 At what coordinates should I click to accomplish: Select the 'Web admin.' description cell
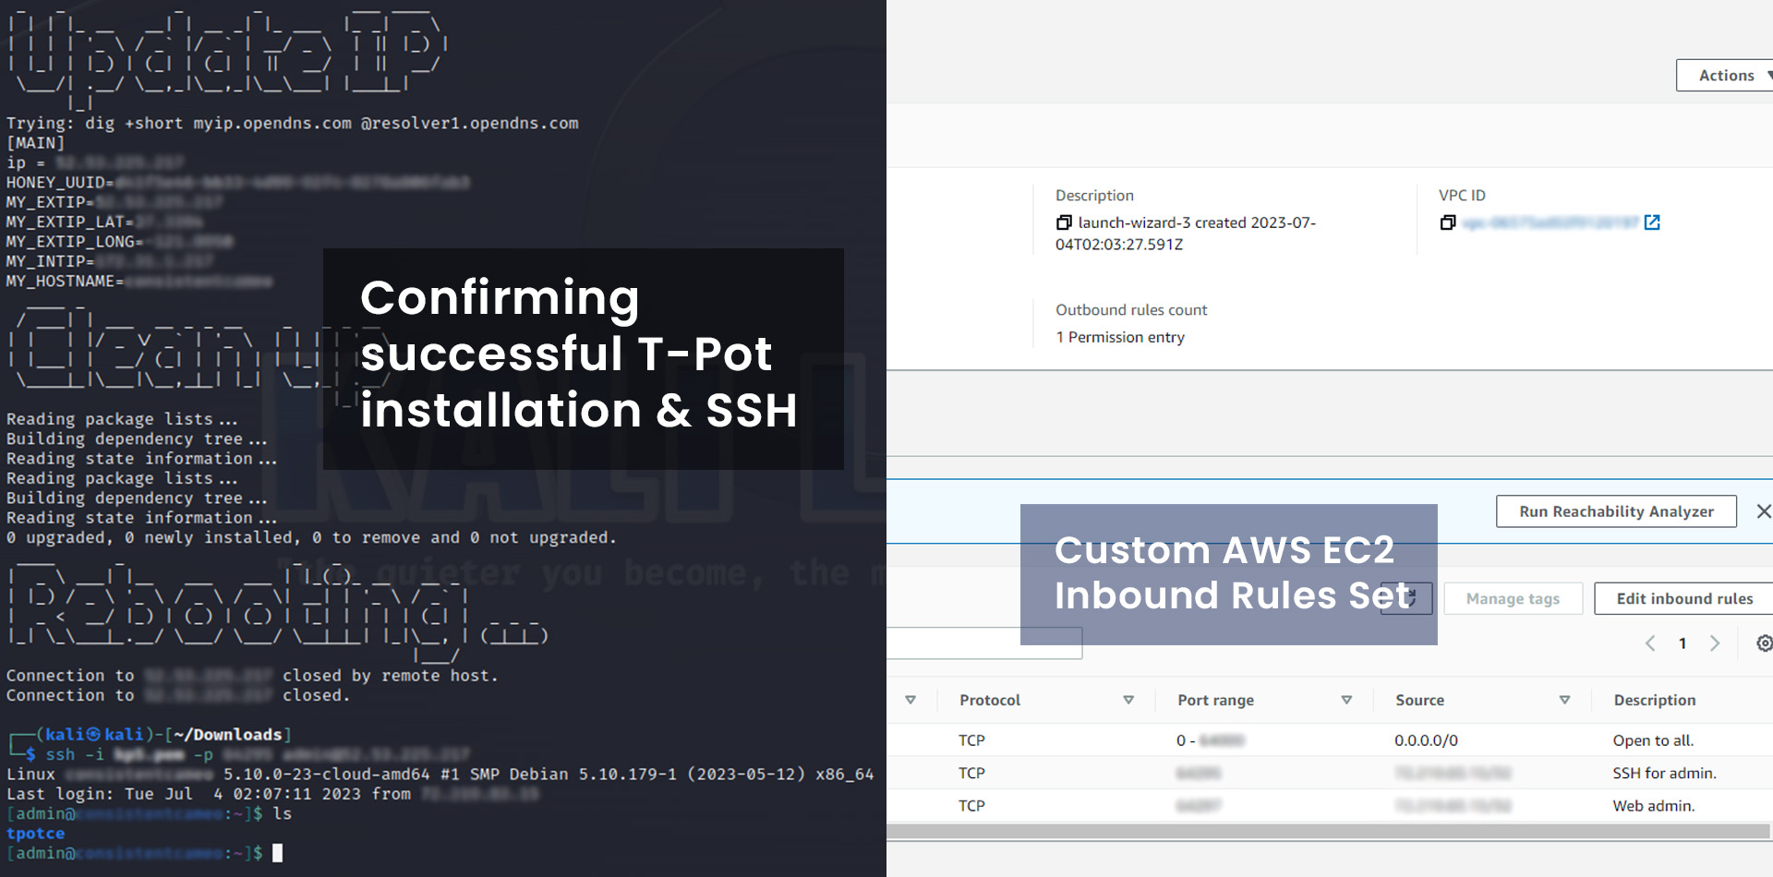1653,806
